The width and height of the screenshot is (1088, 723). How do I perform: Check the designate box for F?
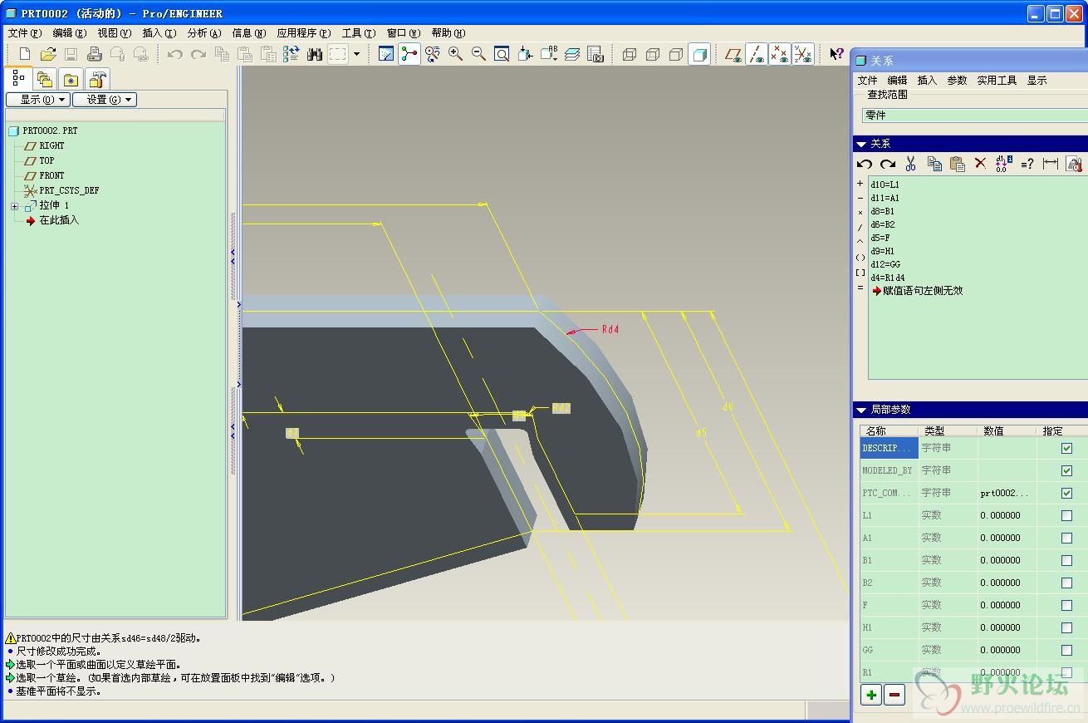pyautogui.click(x=1067, y=605)
